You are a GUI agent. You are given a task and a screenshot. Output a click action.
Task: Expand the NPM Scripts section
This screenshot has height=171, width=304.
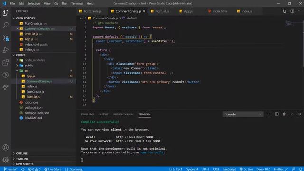coord(25,164)
